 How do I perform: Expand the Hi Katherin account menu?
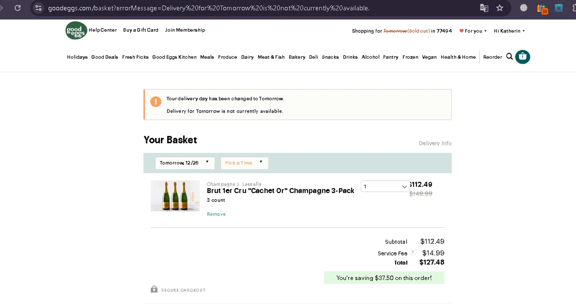pyautogui.click(x=509, y=31)
